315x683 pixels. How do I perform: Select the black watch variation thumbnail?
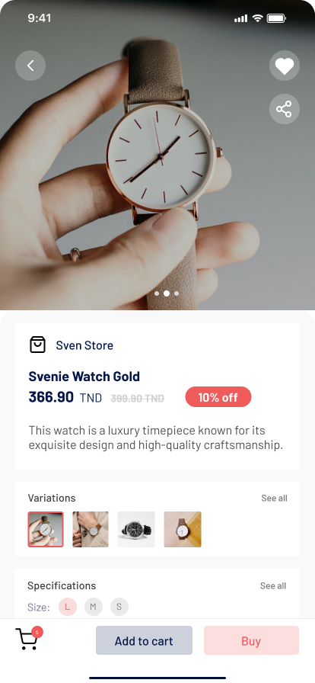point(136,529)
